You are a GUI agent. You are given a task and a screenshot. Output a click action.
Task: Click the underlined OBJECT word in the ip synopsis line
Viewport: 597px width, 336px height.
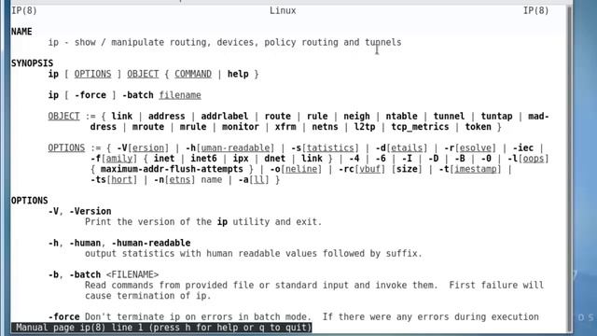pos(143,74)
